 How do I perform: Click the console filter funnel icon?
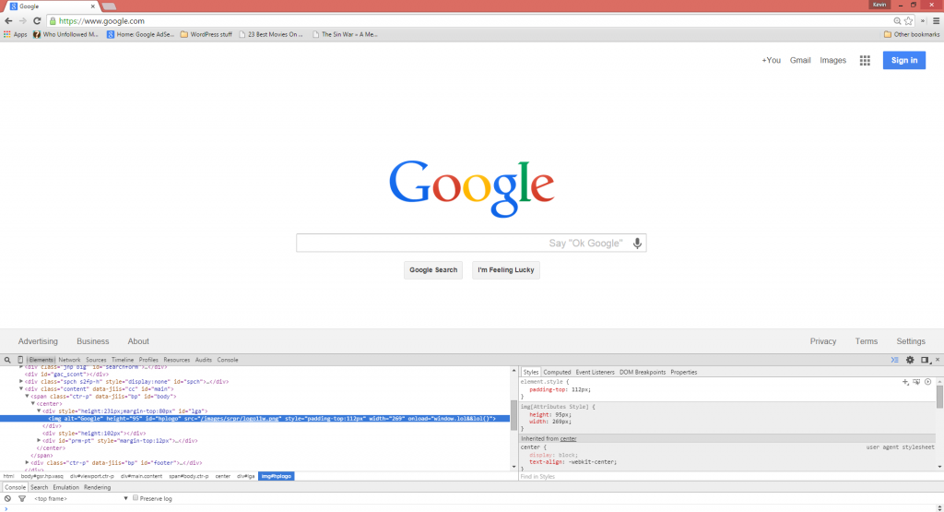click(x=22, y=499)
